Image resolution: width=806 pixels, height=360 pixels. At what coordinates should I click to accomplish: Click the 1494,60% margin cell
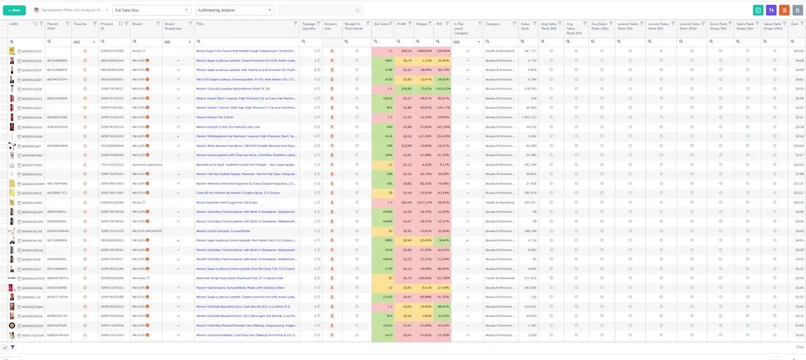pyautogui.click(x=424, y=51)
